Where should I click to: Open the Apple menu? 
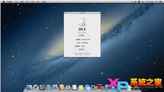point(4,2)
